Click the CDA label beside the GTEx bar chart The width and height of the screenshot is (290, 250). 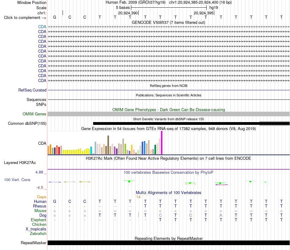click(42, 144)
